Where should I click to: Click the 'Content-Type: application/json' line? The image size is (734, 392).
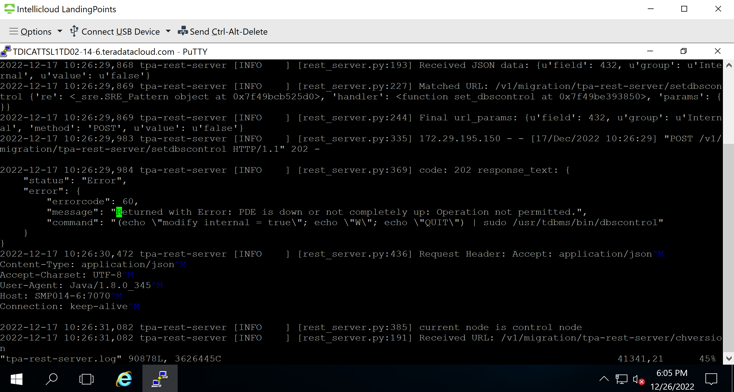93,264
